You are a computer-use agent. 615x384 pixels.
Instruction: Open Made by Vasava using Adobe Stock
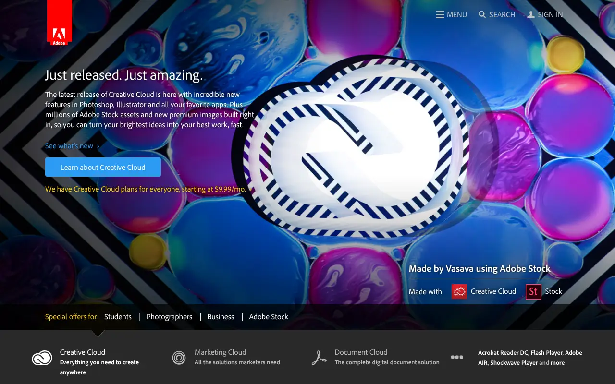(480, 269)
